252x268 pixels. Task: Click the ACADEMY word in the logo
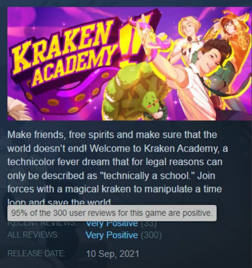[x=73, y=66]
